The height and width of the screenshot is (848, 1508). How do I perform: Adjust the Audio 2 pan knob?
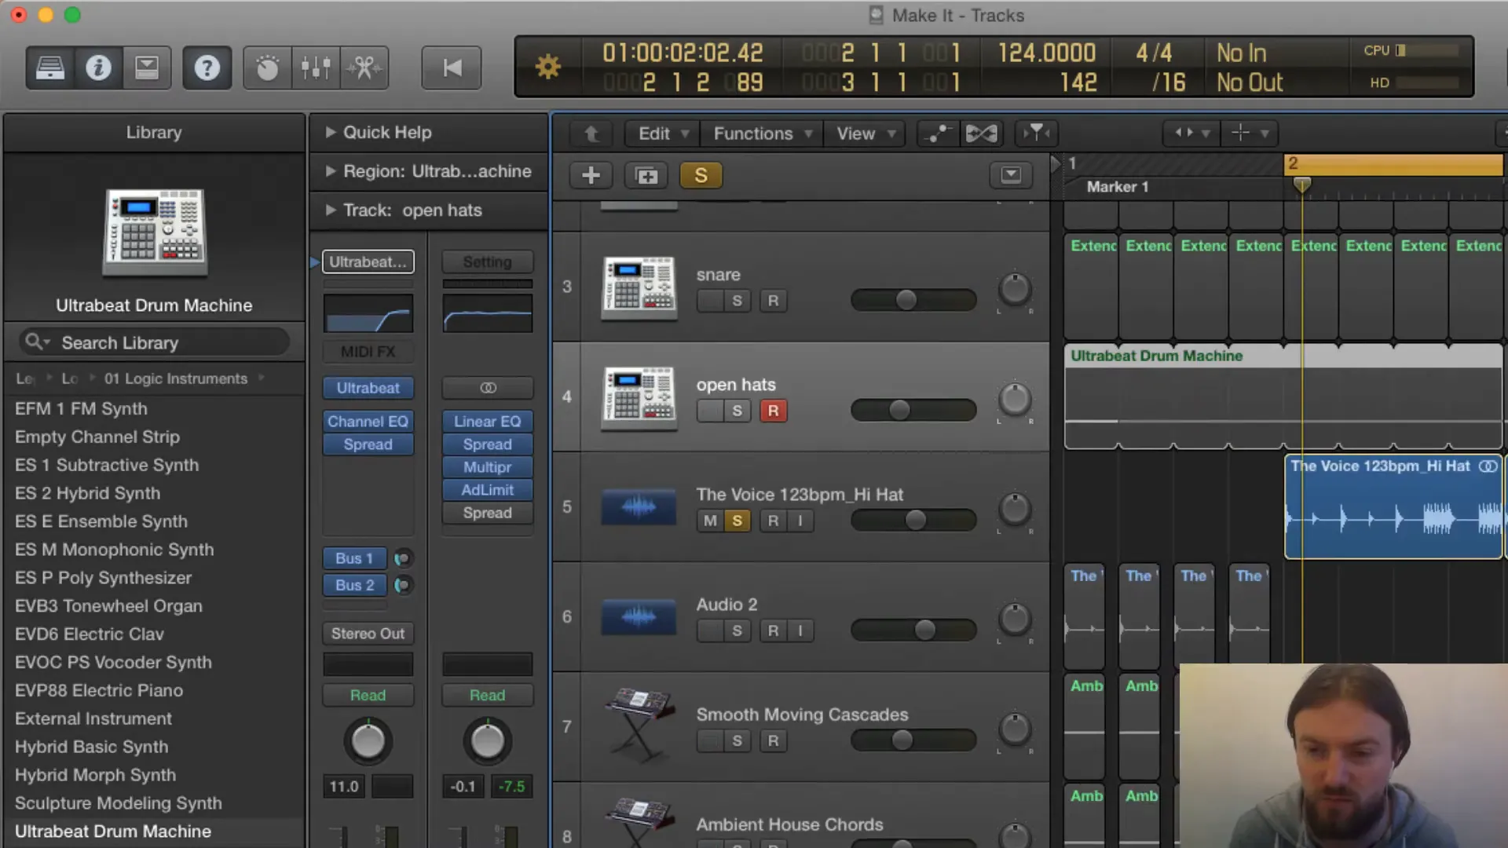click(1014, 620)
